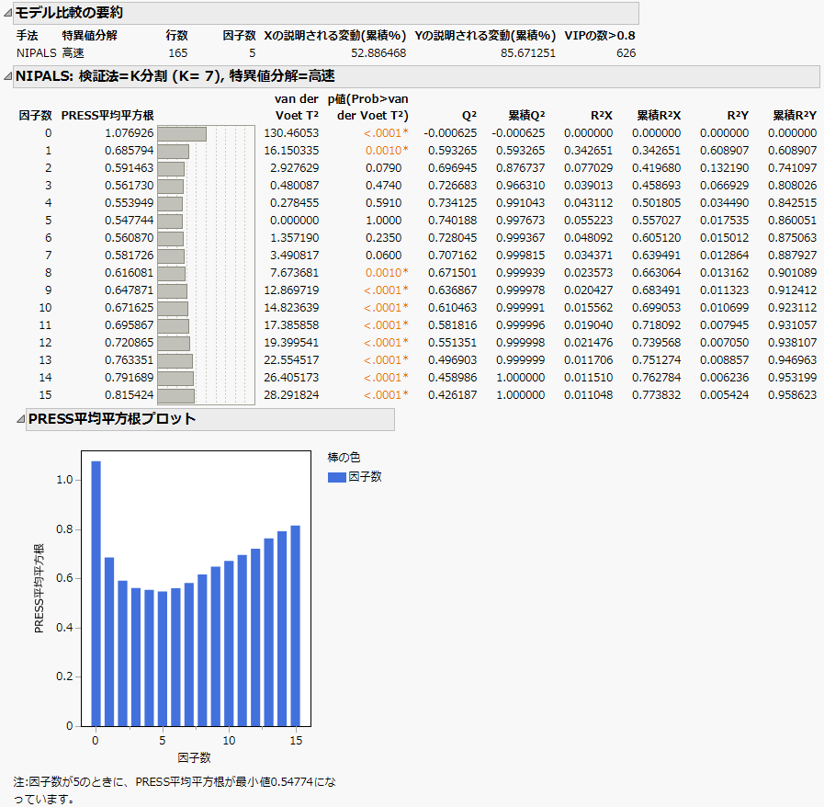Click the gray table bar for factor 0

pos(182,133)
